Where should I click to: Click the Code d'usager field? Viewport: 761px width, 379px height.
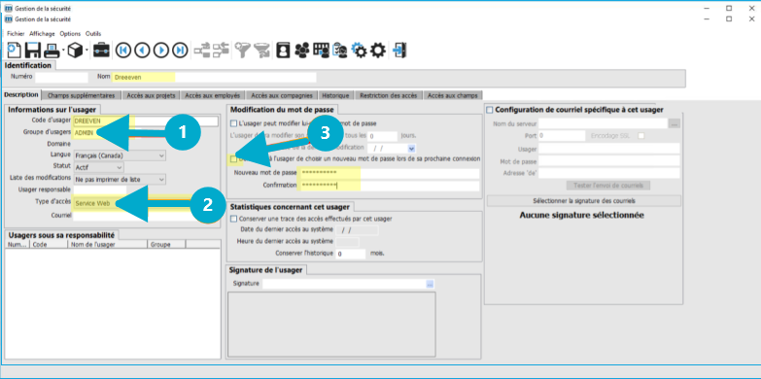(x=146, y=121)
